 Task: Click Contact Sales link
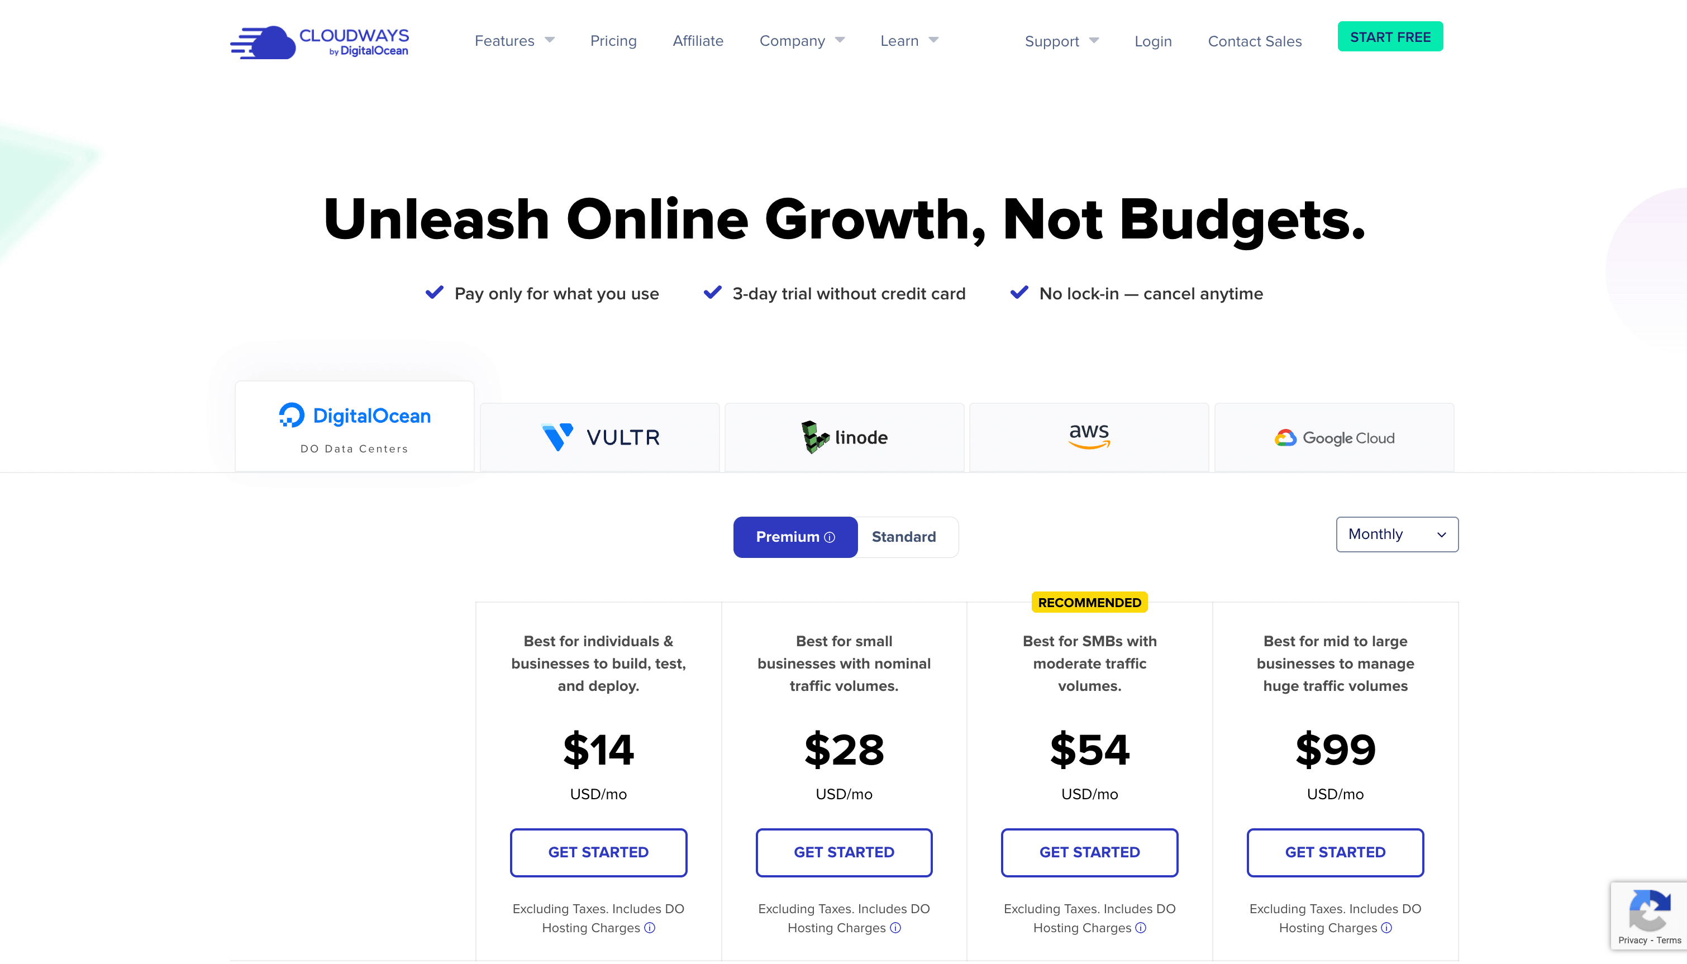(1254, 41)
